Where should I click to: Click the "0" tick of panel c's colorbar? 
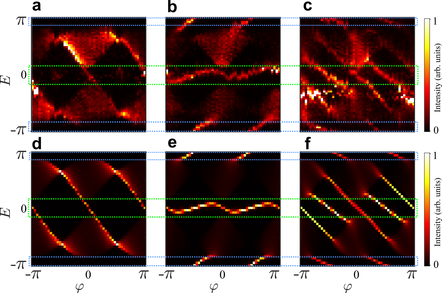point(436,130)
